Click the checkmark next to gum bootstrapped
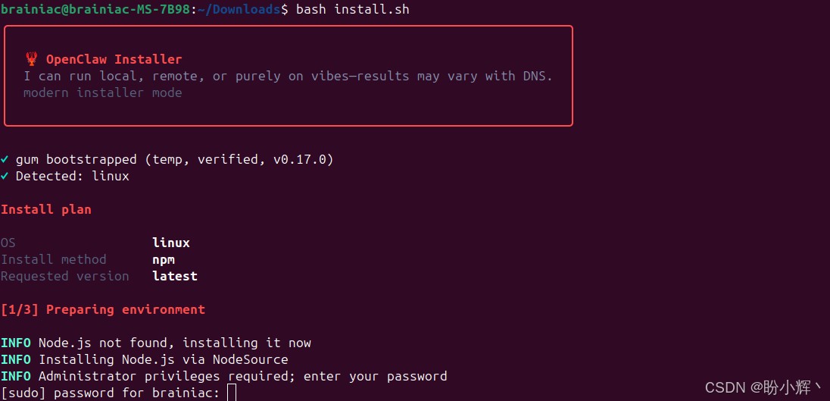The height and width of the screenshot is (401, 830). 5,159
